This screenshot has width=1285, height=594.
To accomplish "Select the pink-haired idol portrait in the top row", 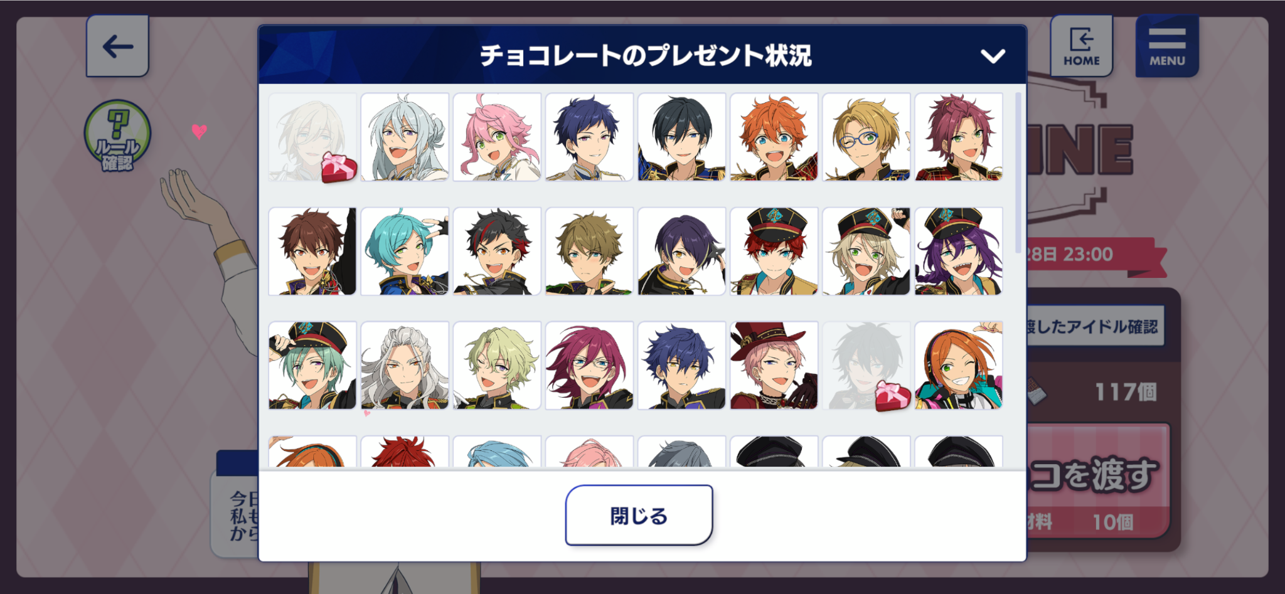I will [497, 137].
